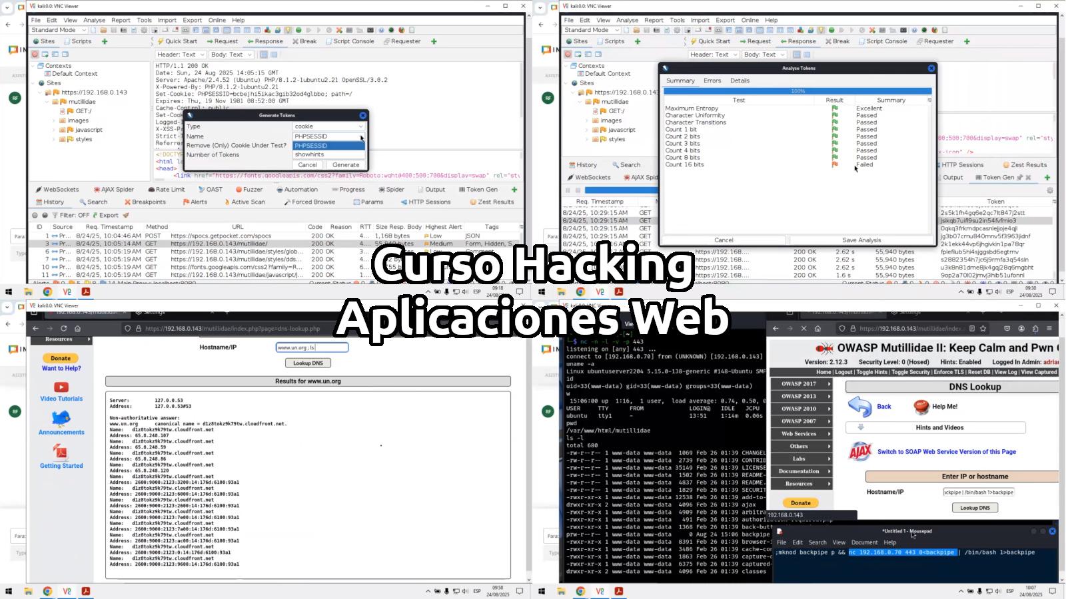Open Switch to SOAP Web Service Version link
The height and width of the screenshot is (599, 1066).
coord(946,452)
